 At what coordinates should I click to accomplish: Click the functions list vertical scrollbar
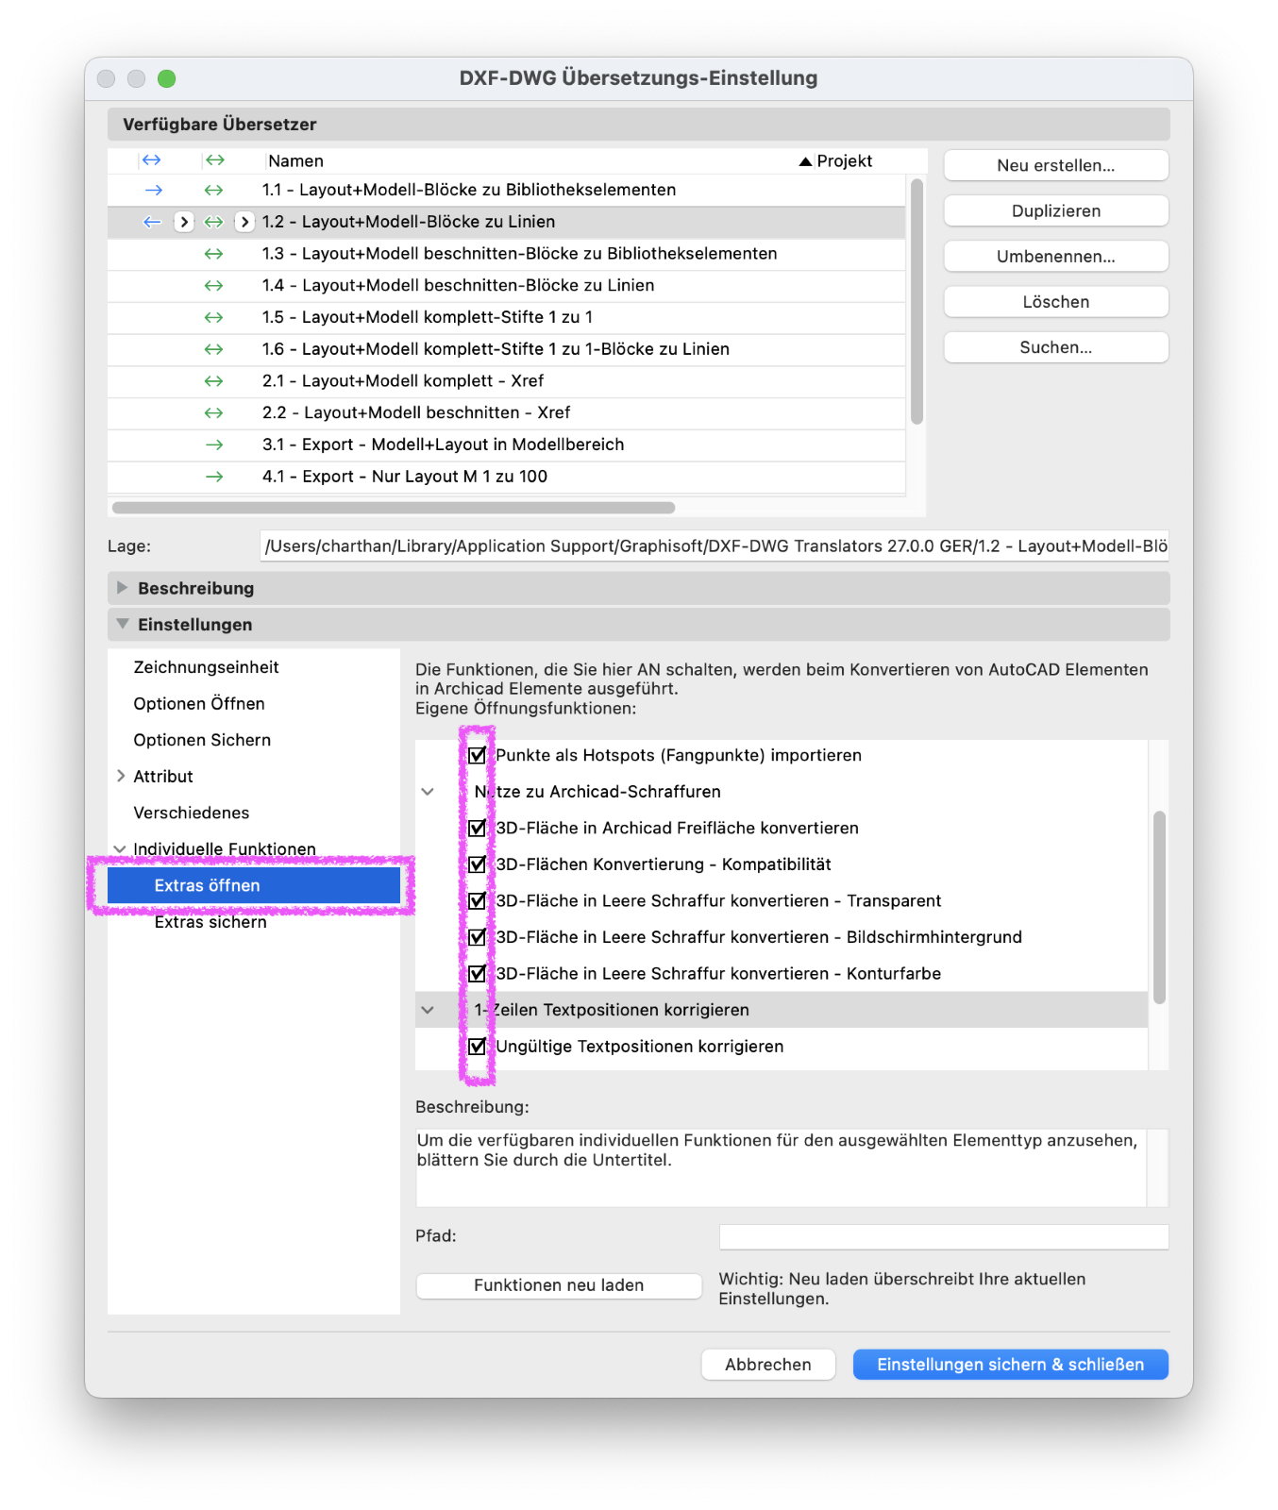1160,907
